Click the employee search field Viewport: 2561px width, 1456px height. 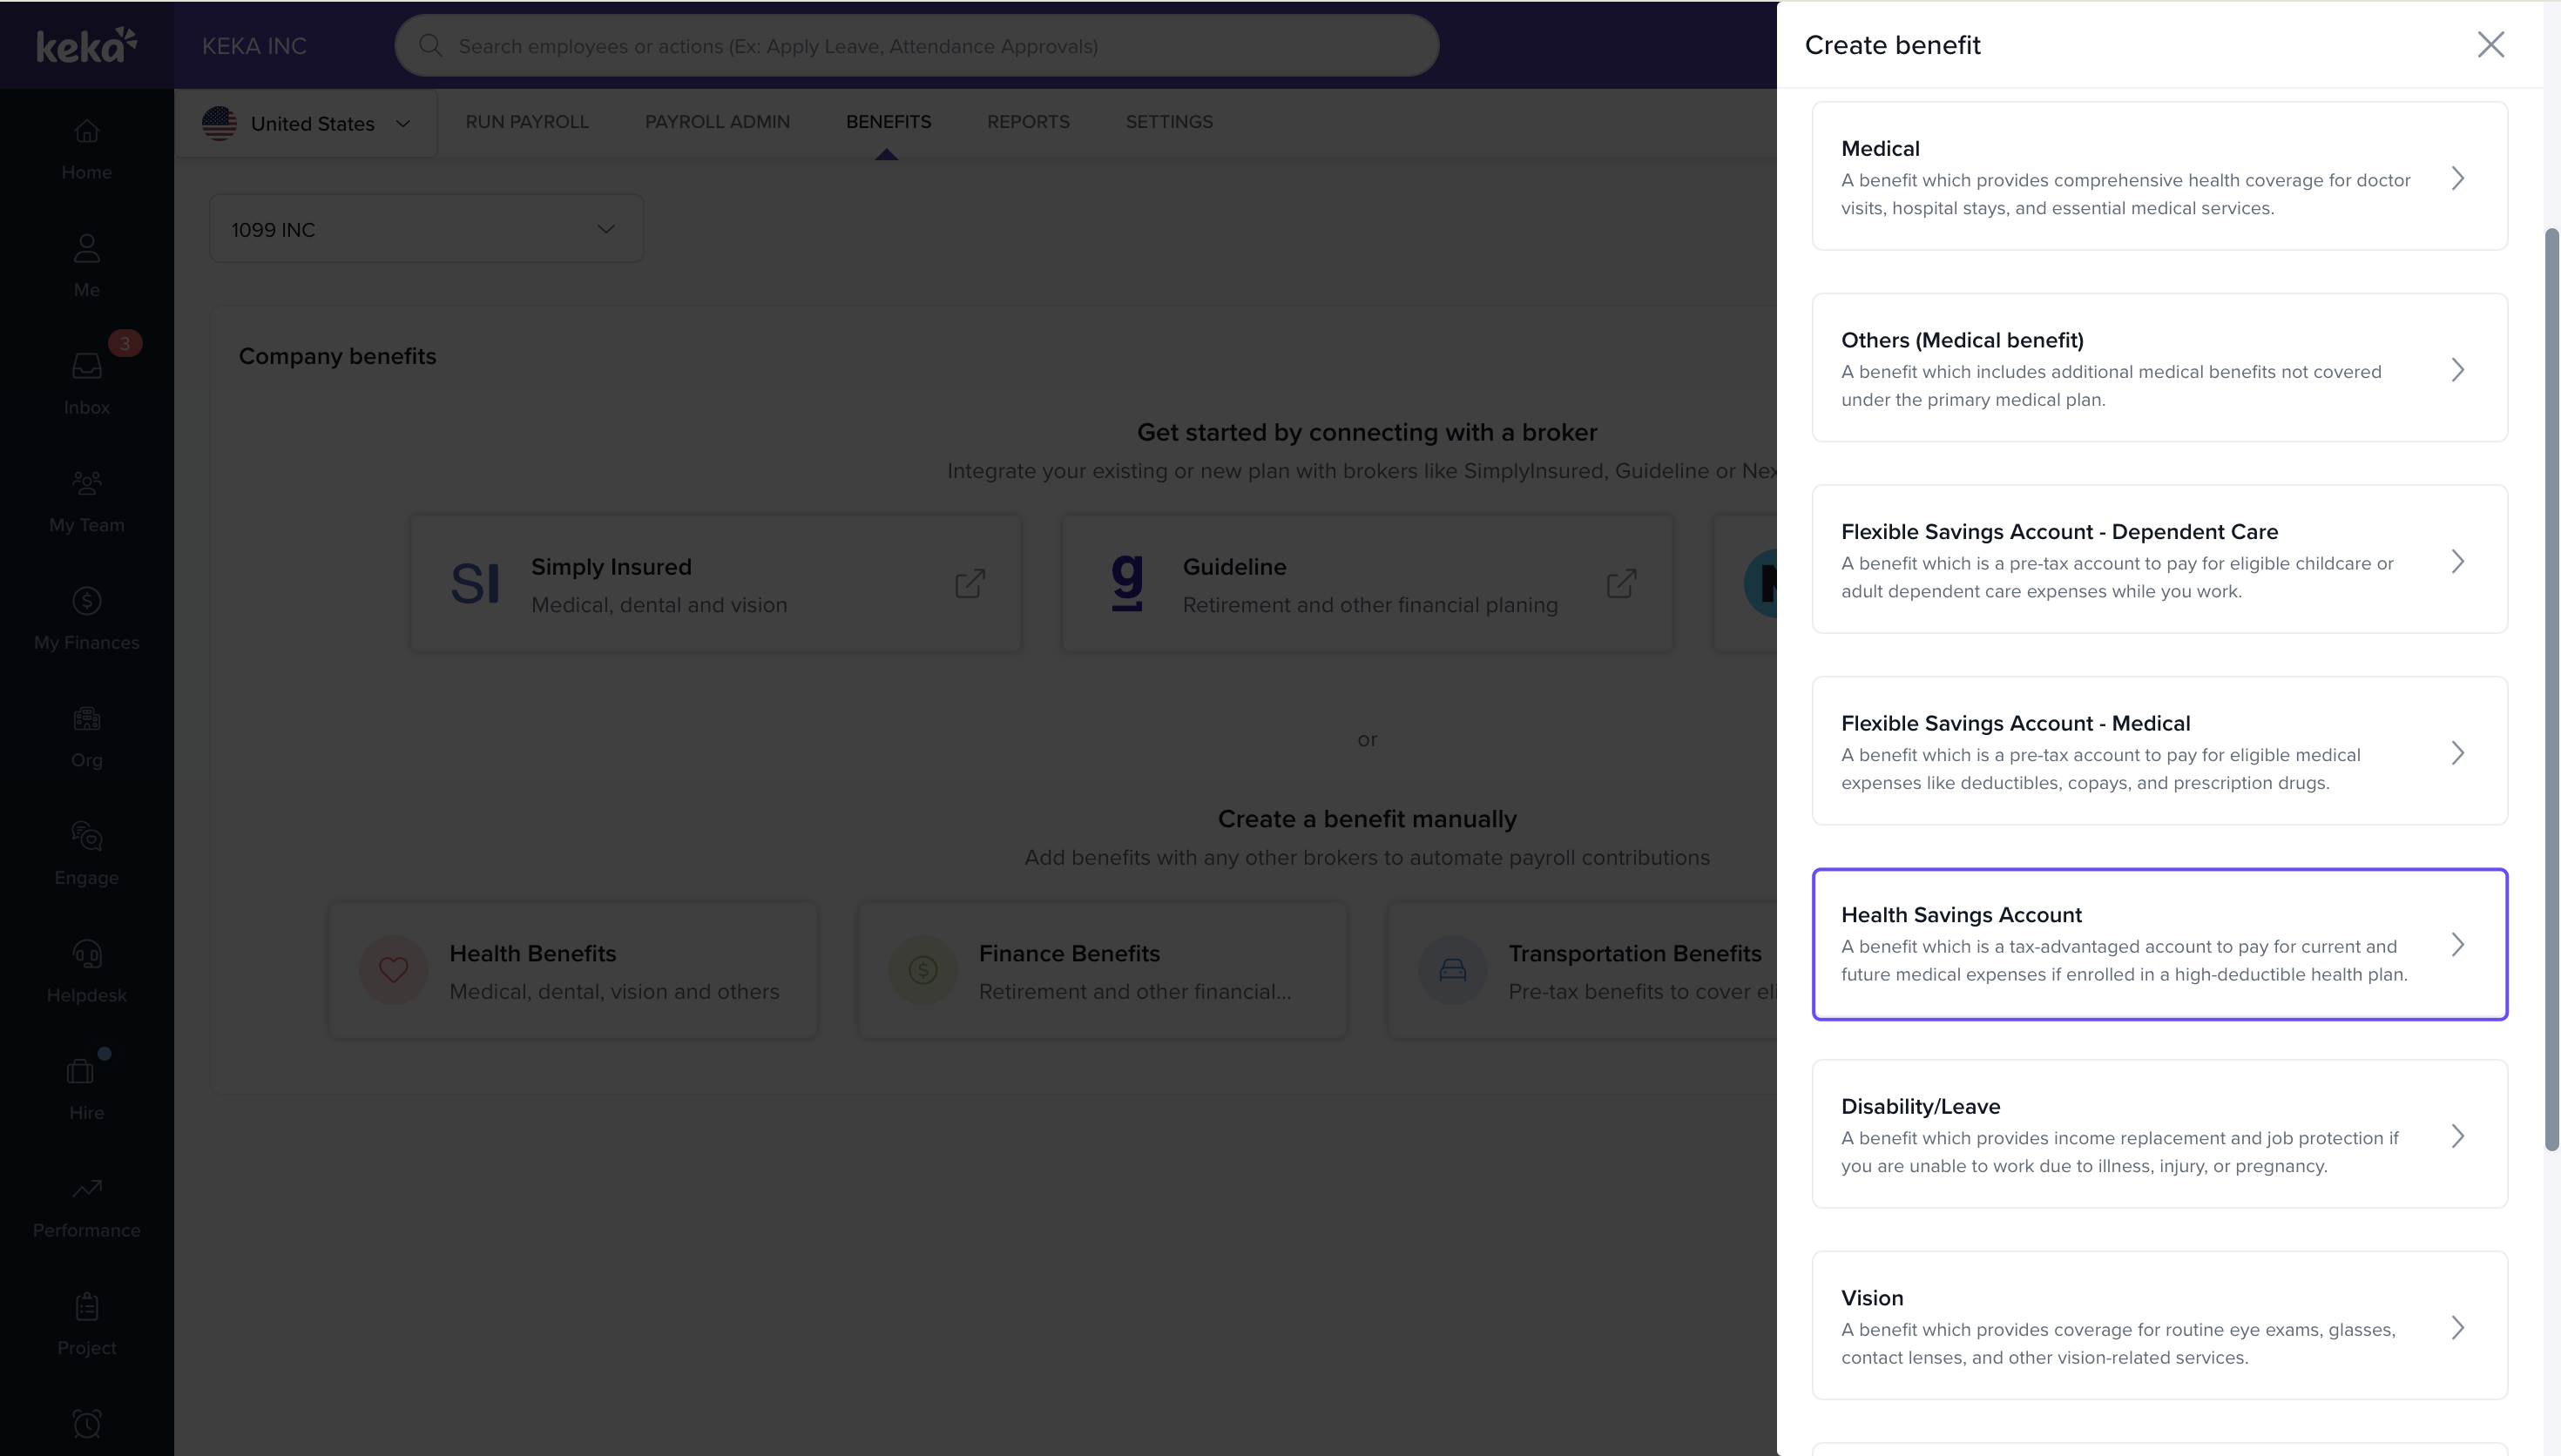click(x=916, y=46)
